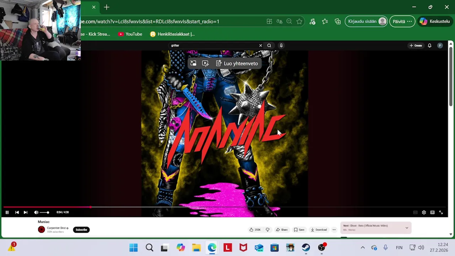Open Task View in taskbar

165,247
